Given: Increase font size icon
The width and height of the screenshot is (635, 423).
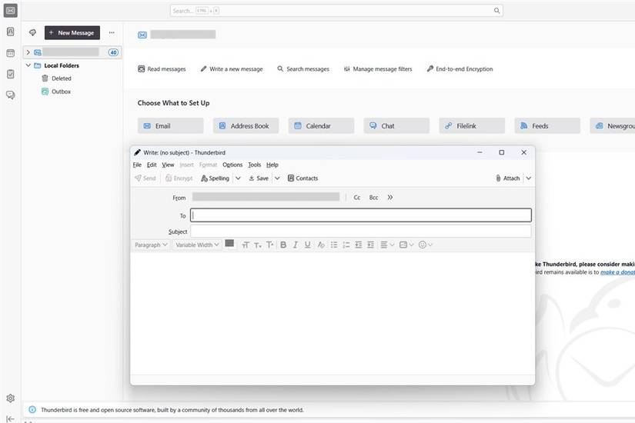Looking at the screenshot, I should (269, 245).
